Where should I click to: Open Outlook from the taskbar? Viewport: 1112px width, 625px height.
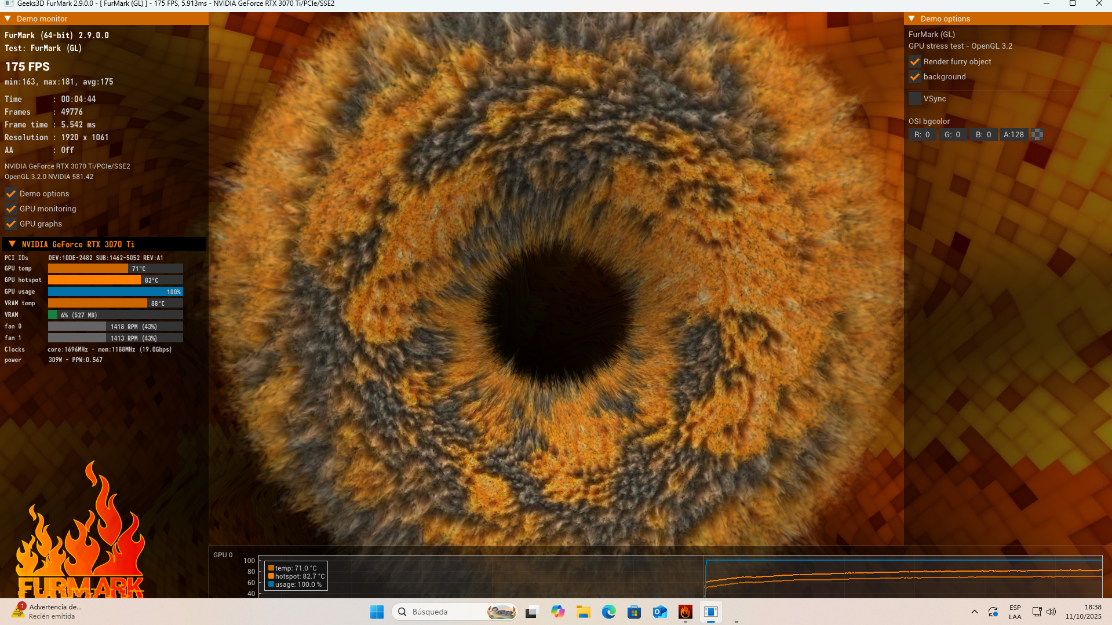659,612
